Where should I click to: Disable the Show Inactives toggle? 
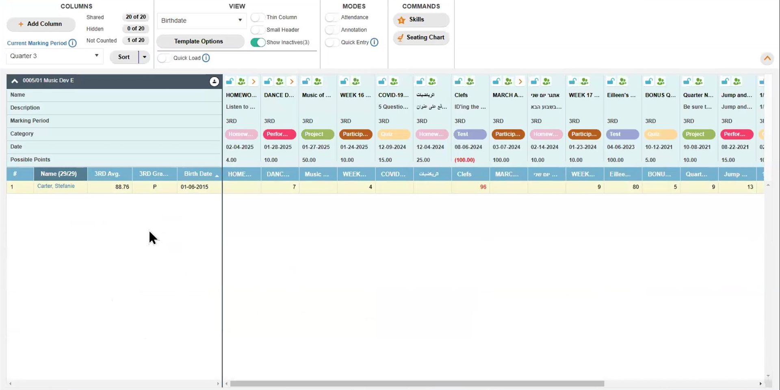pos(258,42)
